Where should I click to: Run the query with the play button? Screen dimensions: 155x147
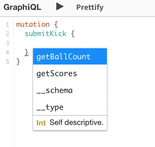[60, 6]
